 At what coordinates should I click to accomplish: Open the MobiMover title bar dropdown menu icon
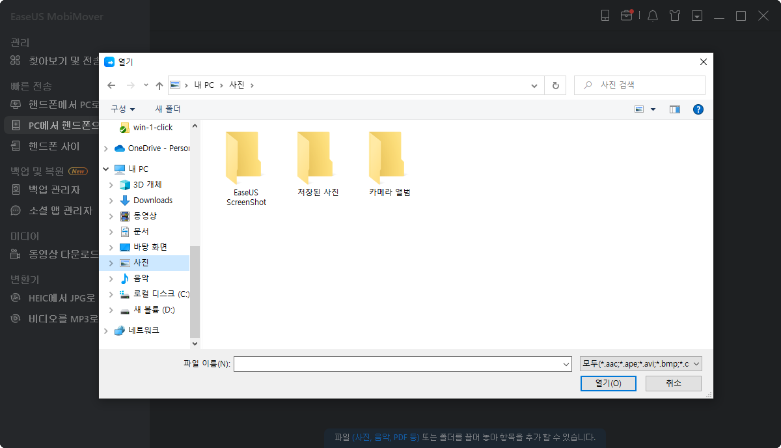pos(697,16)
